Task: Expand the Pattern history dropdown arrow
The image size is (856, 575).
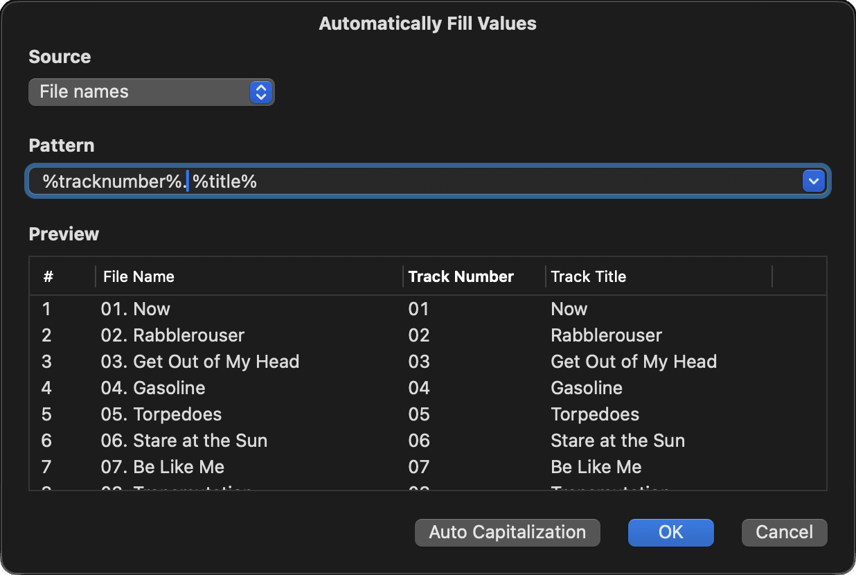Action: click(812, 182)
